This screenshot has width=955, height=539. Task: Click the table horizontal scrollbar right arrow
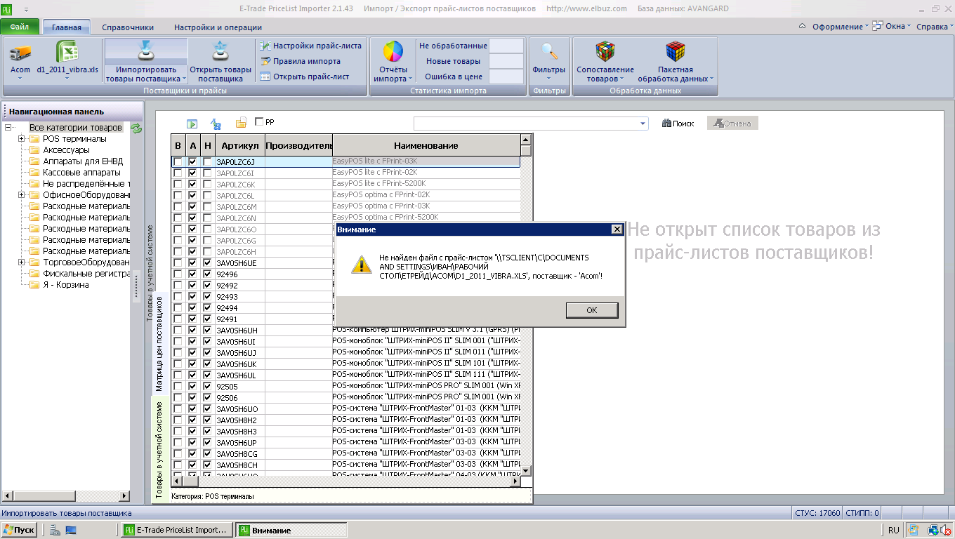coord(515,481)
